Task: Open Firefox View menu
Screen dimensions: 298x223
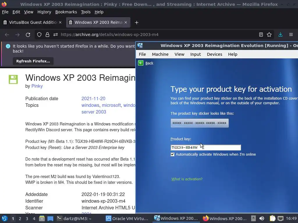Action: click(x=29, y=12)
